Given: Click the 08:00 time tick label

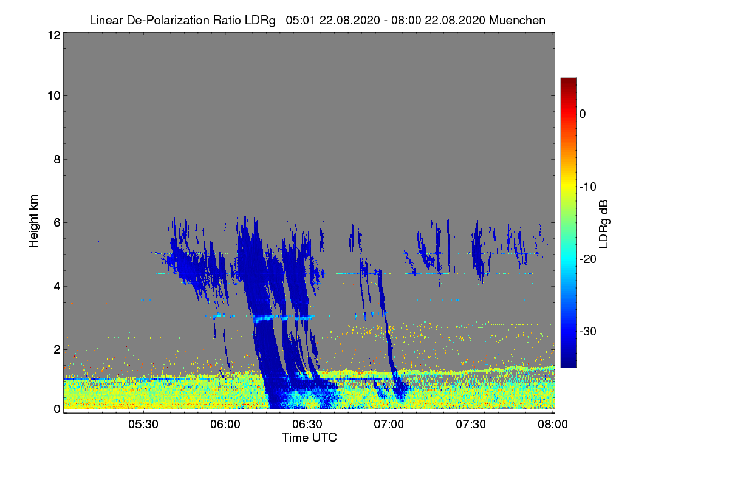Looking at the screenshot, I should pyautogui.click(x=553, y=424).
